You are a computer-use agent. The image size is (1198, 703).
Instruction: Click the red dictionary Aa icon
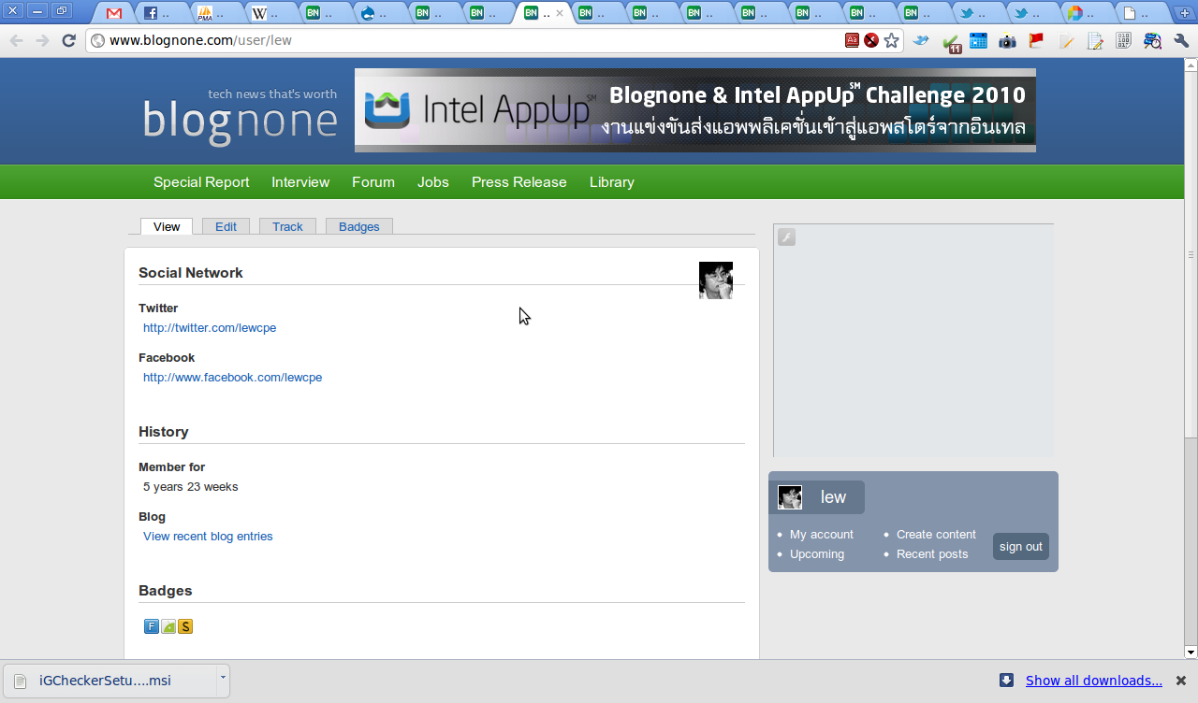click(853, 40)
